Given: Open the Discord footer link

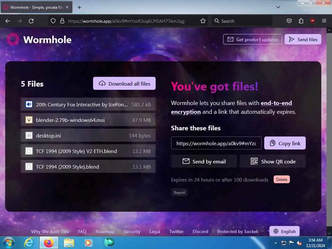Looking at the screenshot, I should pos(200,231).
